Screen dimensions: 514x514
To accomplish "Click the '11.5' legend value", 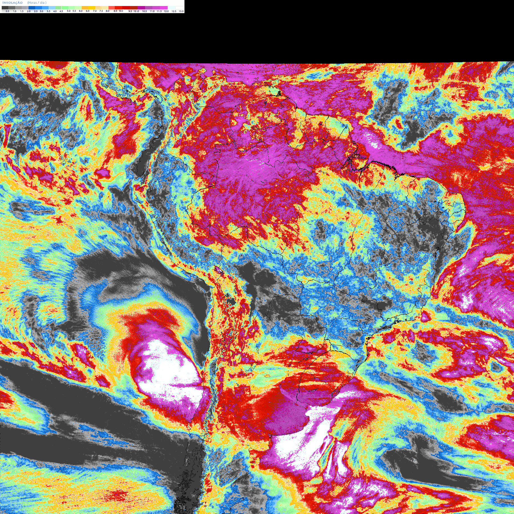I will coord(159,11).
